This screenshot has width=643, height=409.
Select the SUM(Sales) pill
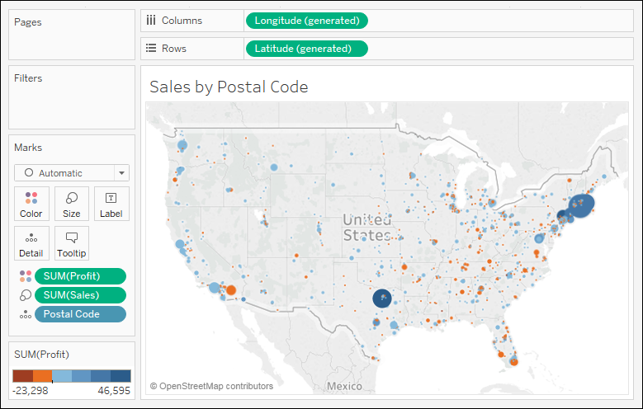point(80,295)
